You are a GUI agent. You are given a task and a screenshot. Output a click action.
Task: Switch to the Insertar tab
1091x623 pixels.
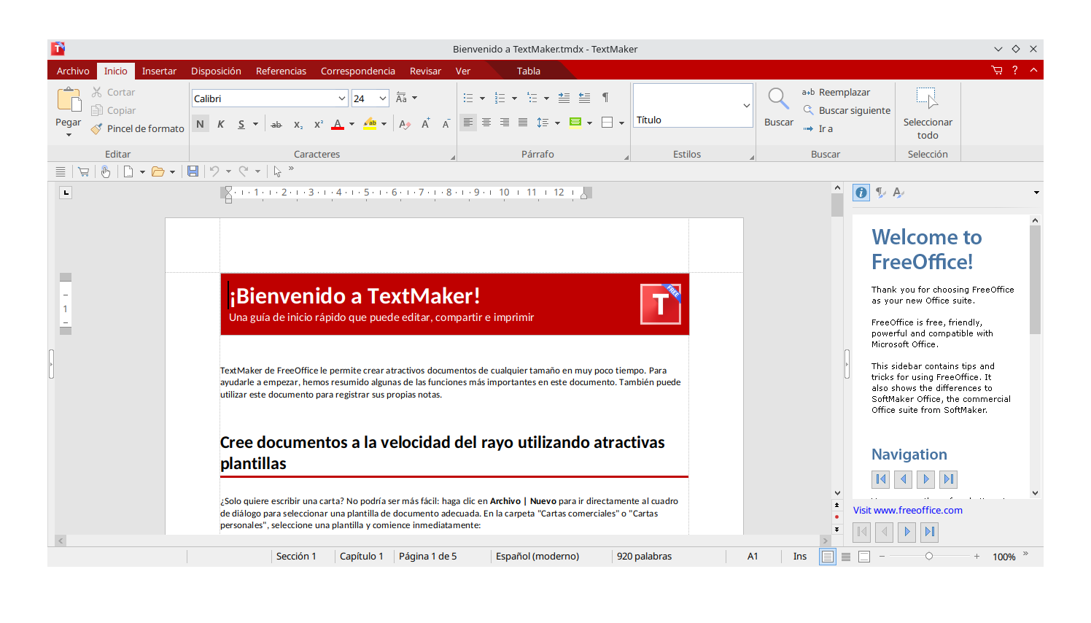pyautogui.click(x=159, y=71)
